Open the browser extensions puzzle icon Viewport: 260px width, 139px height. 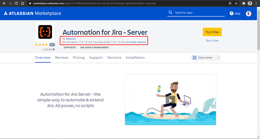[x=244, y=3]
